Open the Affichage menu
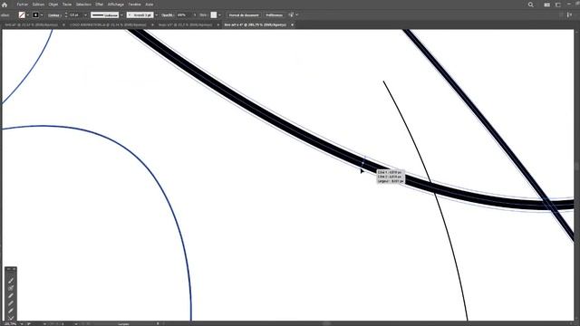 pyautogui.click(x=116, y=5)
